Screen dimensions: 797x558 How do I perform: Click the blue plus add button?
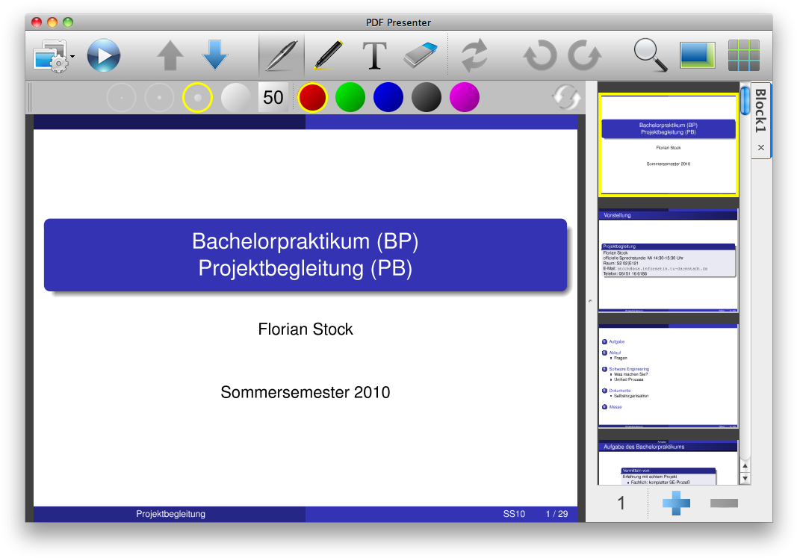(x=676, y=503)
